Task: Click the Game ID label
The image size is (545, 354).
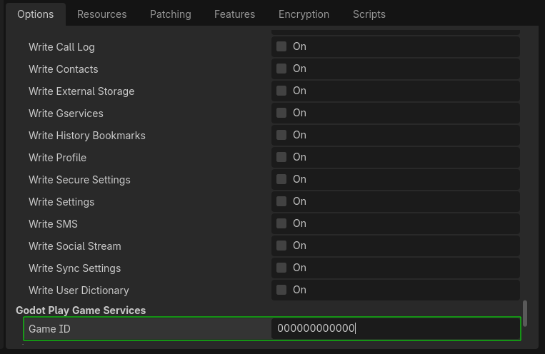Action: click(x=49, y=328)
